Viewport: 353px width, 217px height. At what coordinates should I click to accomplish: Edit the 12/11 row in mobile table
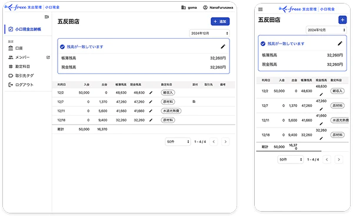tap(321, 123)
